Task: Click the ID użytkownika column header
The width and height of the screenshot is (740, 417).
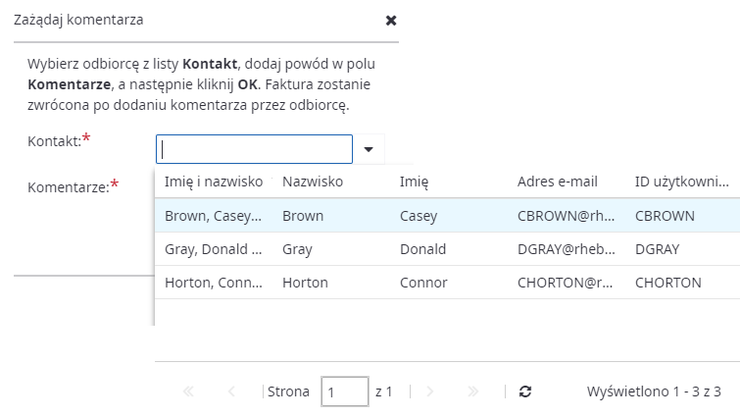Action: (681, 182)
